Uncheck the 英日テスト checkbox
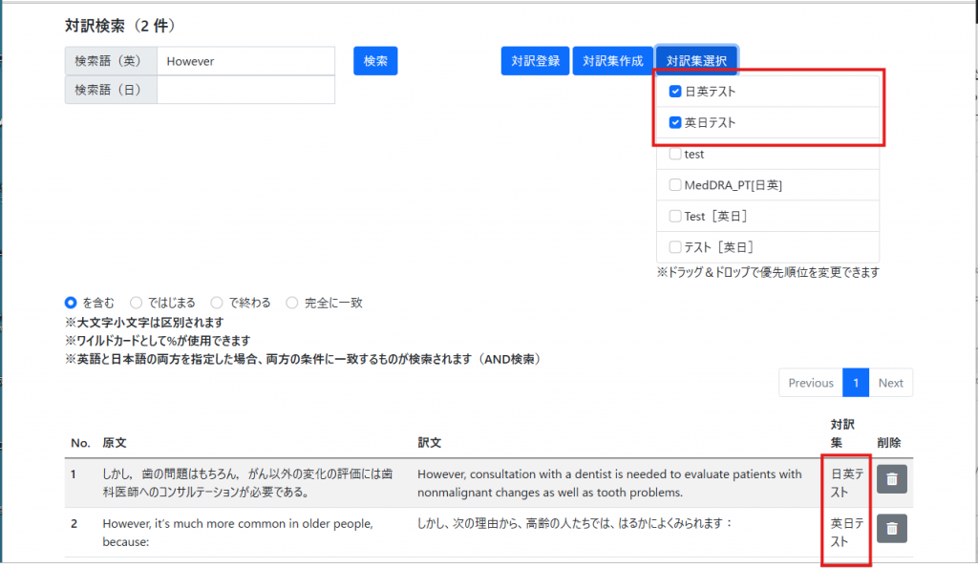978x568 pixels. click(675, 122)
